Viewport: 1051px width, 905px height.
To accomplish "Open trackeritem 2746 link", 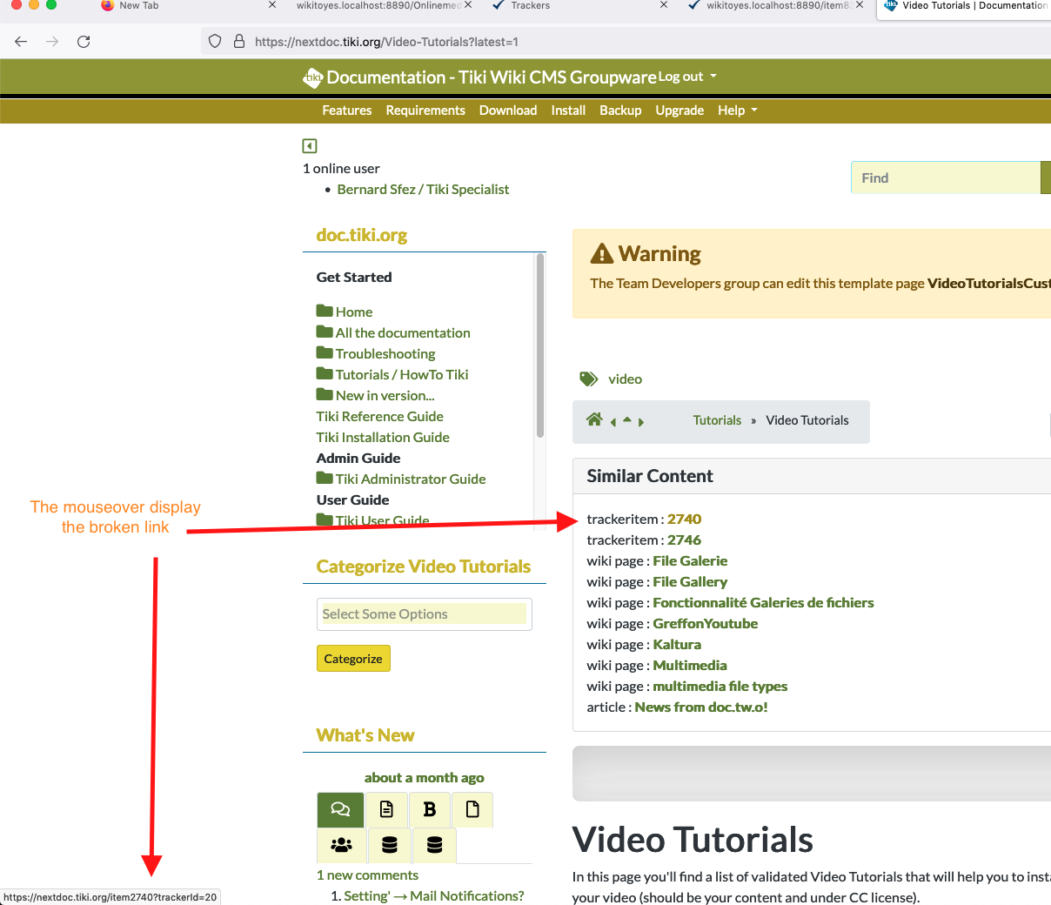I will point(684,540).
